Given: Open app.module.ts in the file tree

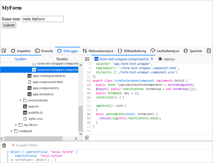Looking at the screenshot, I should pyautogui.click(x=43, y=94).
